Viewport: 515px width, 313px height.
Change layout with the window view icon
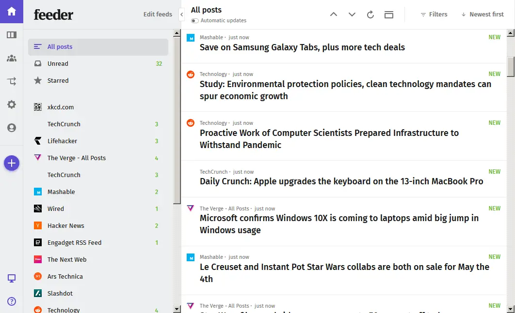[x=389, y=15]
